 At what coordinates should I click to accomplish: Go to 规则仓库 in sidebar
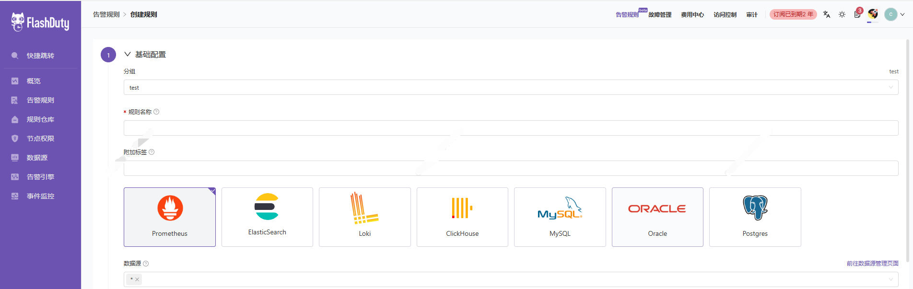coord(40,119)
